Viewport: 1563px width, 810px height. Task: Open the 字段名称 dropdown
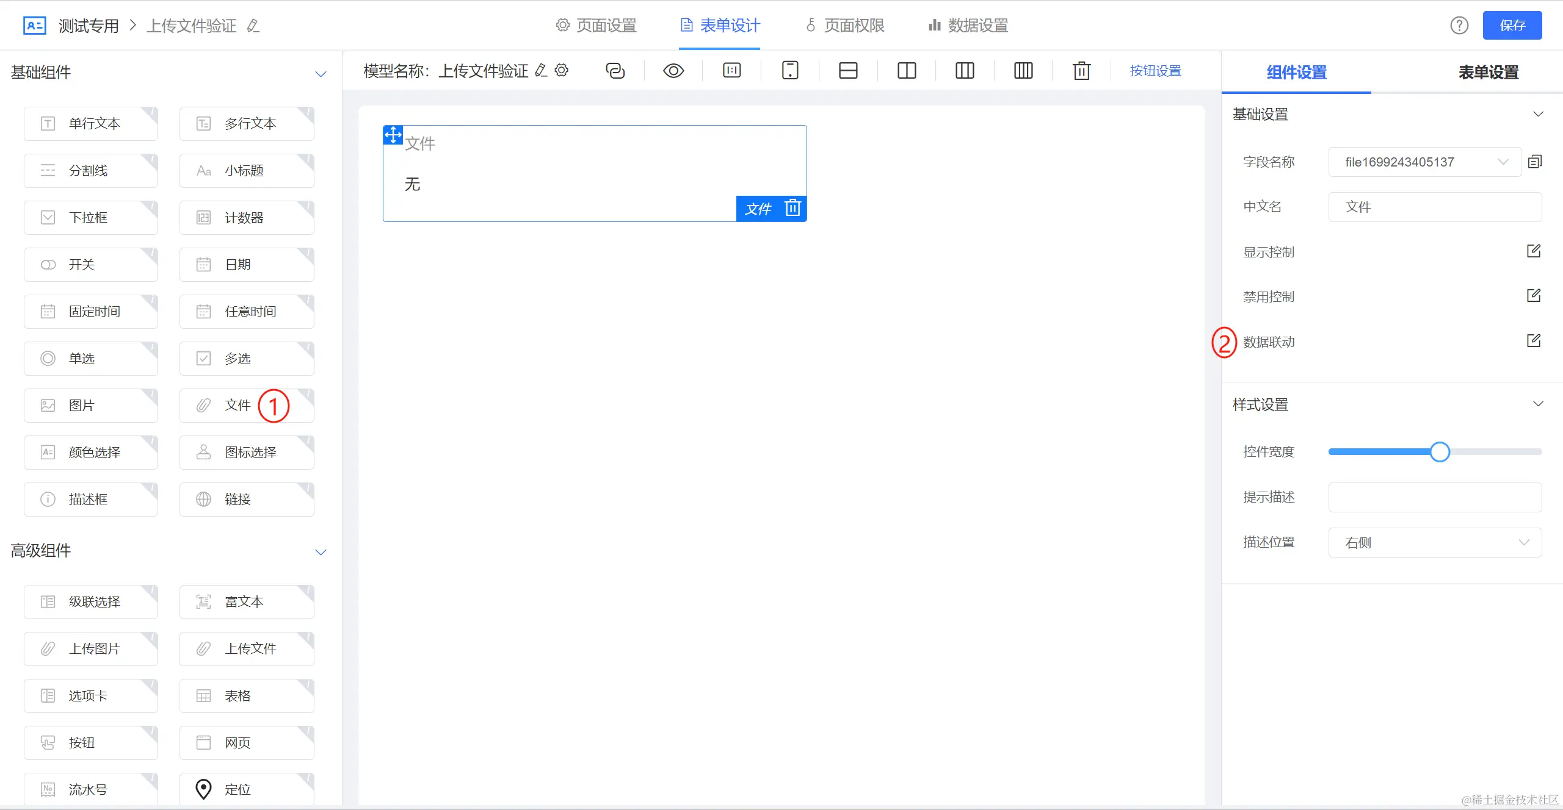pyautogui.click(x=1424, y=162)
